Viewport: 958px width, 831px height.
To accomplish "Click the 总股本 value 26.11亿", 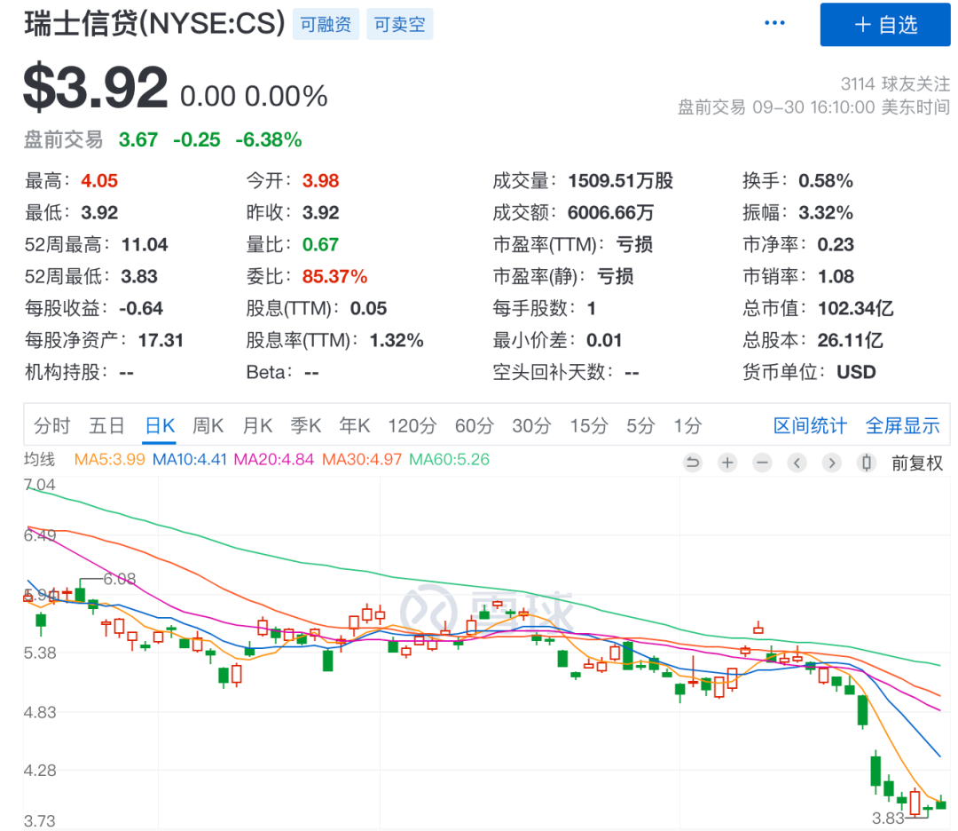I will [x=851, y=340].
